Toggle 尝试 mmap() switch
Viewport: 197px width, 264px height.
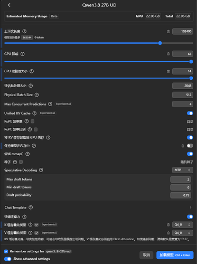pos(190,154)
